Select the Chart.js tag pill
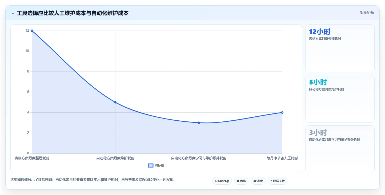 point(222,181)
